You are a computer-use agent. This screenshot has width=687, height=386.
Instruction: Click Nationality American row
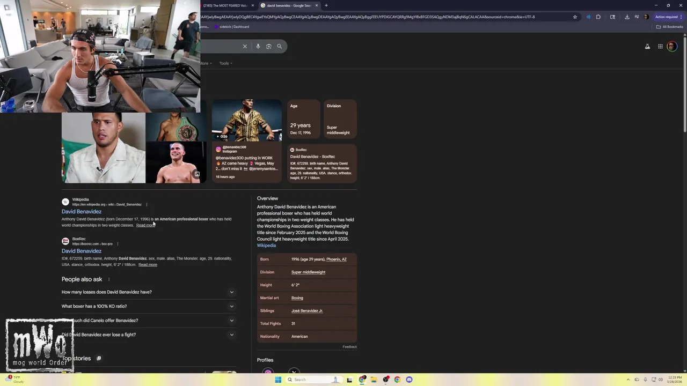coord(307,337)
